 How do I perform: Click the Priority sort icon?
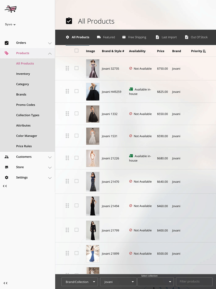204,51
